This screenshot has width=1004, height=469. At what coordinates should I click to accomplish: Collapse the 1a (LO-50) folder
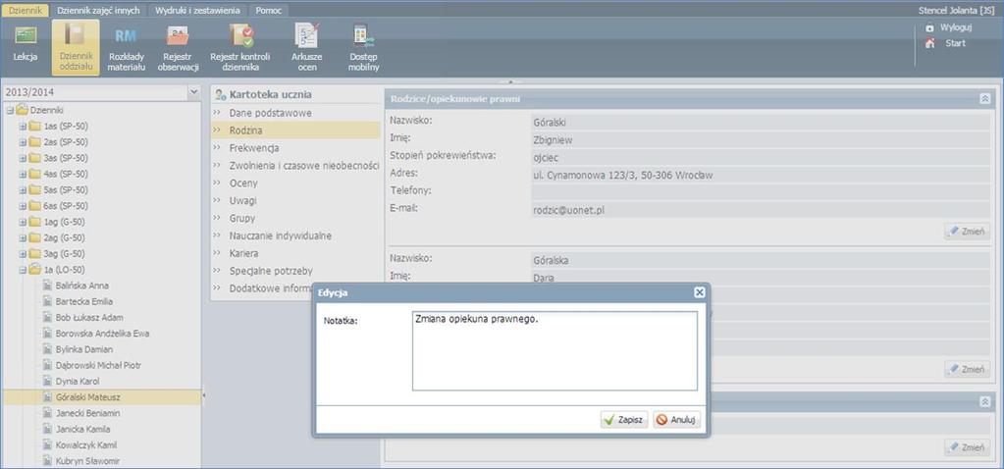point(23,270)
